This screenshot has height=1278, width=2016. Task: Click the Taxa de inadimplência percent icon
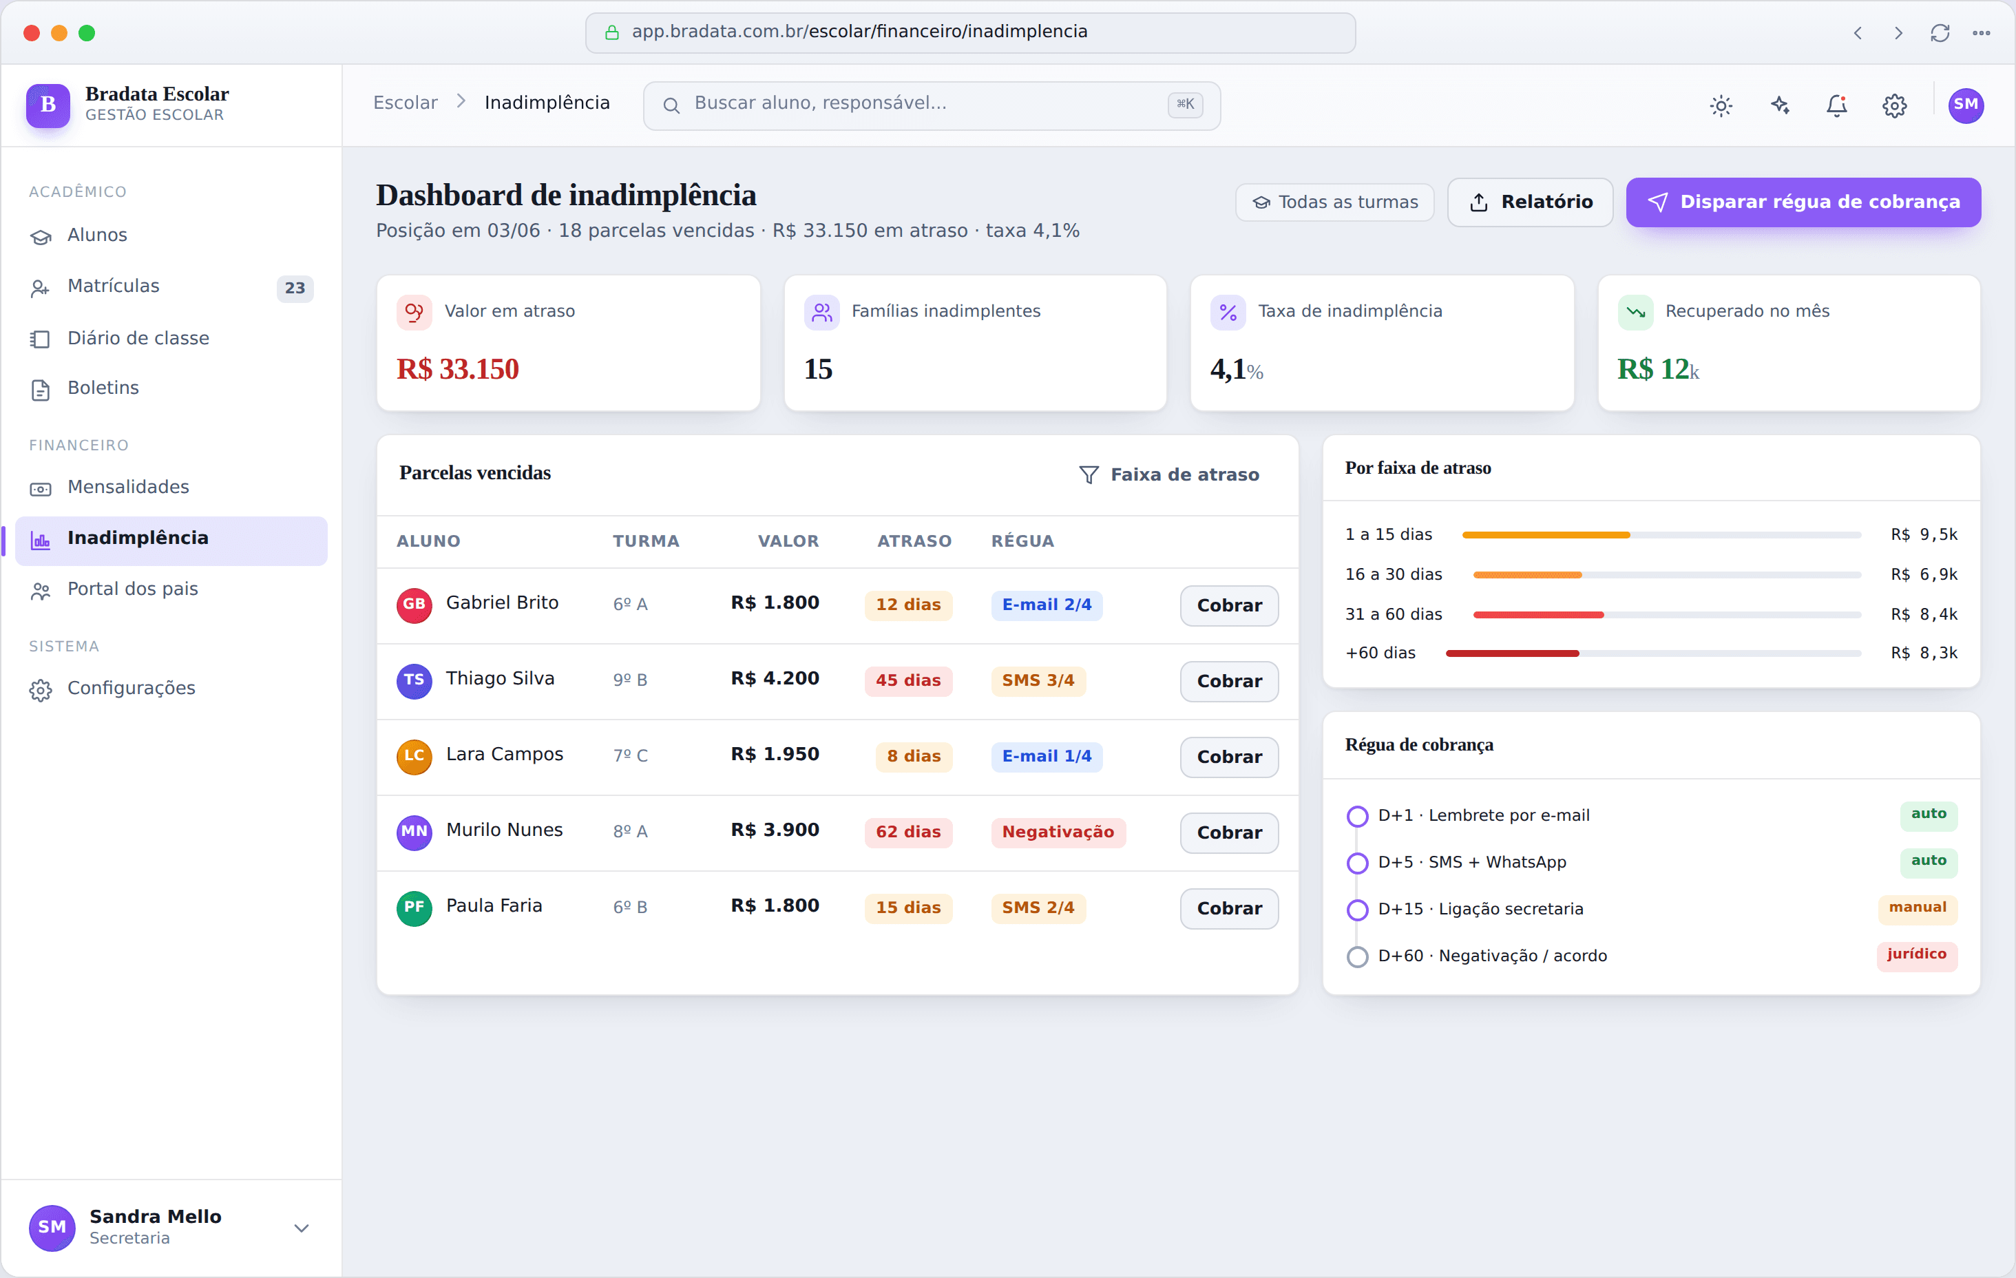pos(1228,313)
